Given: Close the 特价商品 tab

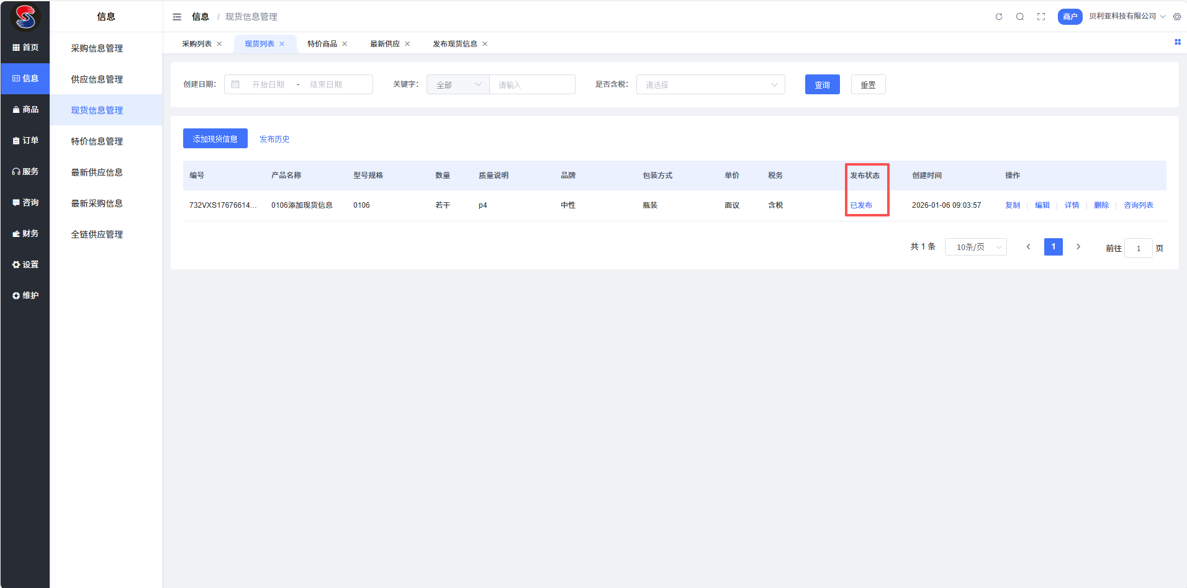Looking at the screenshot, I should tap(345, 44).
